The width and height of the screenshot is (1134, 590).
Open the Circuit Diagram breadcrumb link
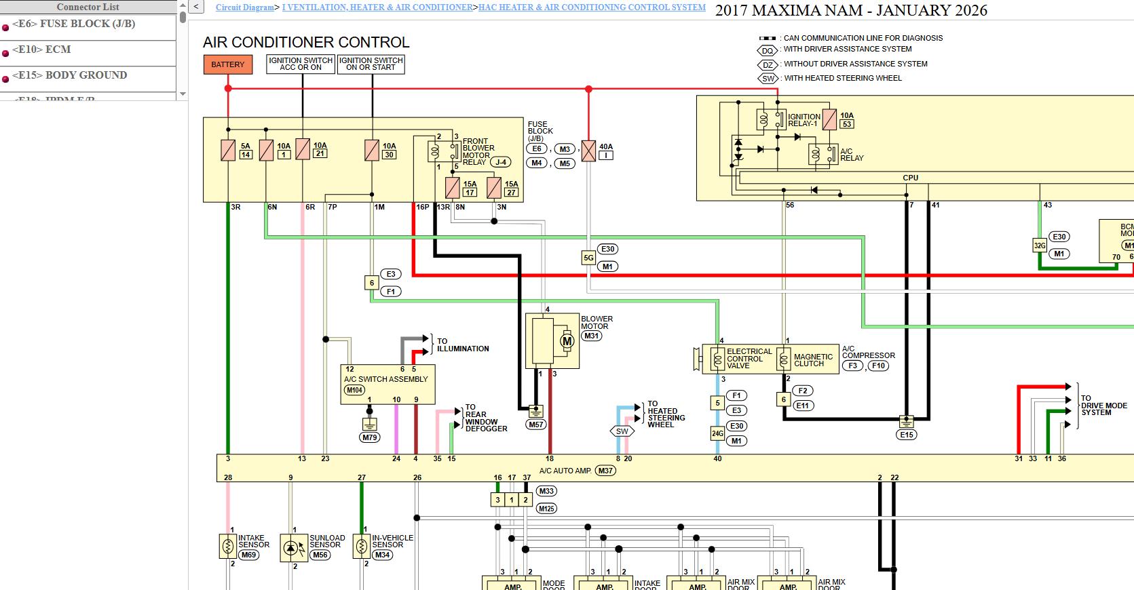[x=245, y=7]
